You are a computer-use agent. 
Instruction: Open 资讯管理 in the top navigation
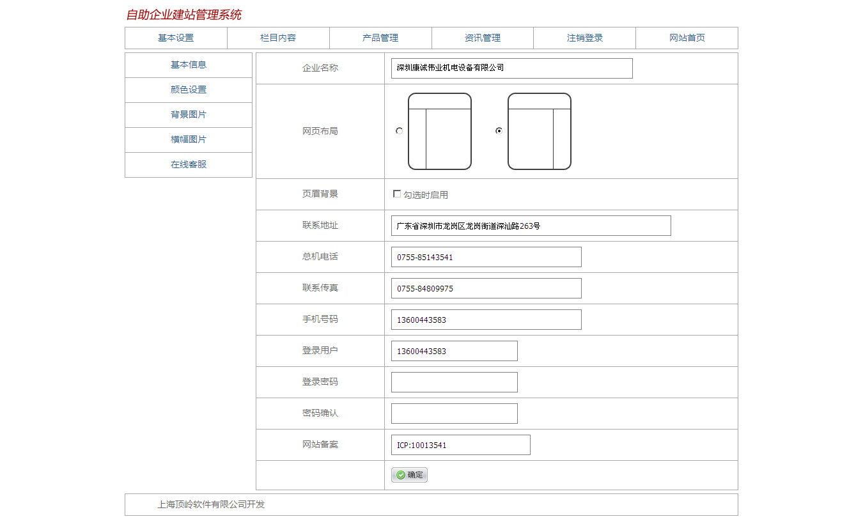[x=483, y=38]
